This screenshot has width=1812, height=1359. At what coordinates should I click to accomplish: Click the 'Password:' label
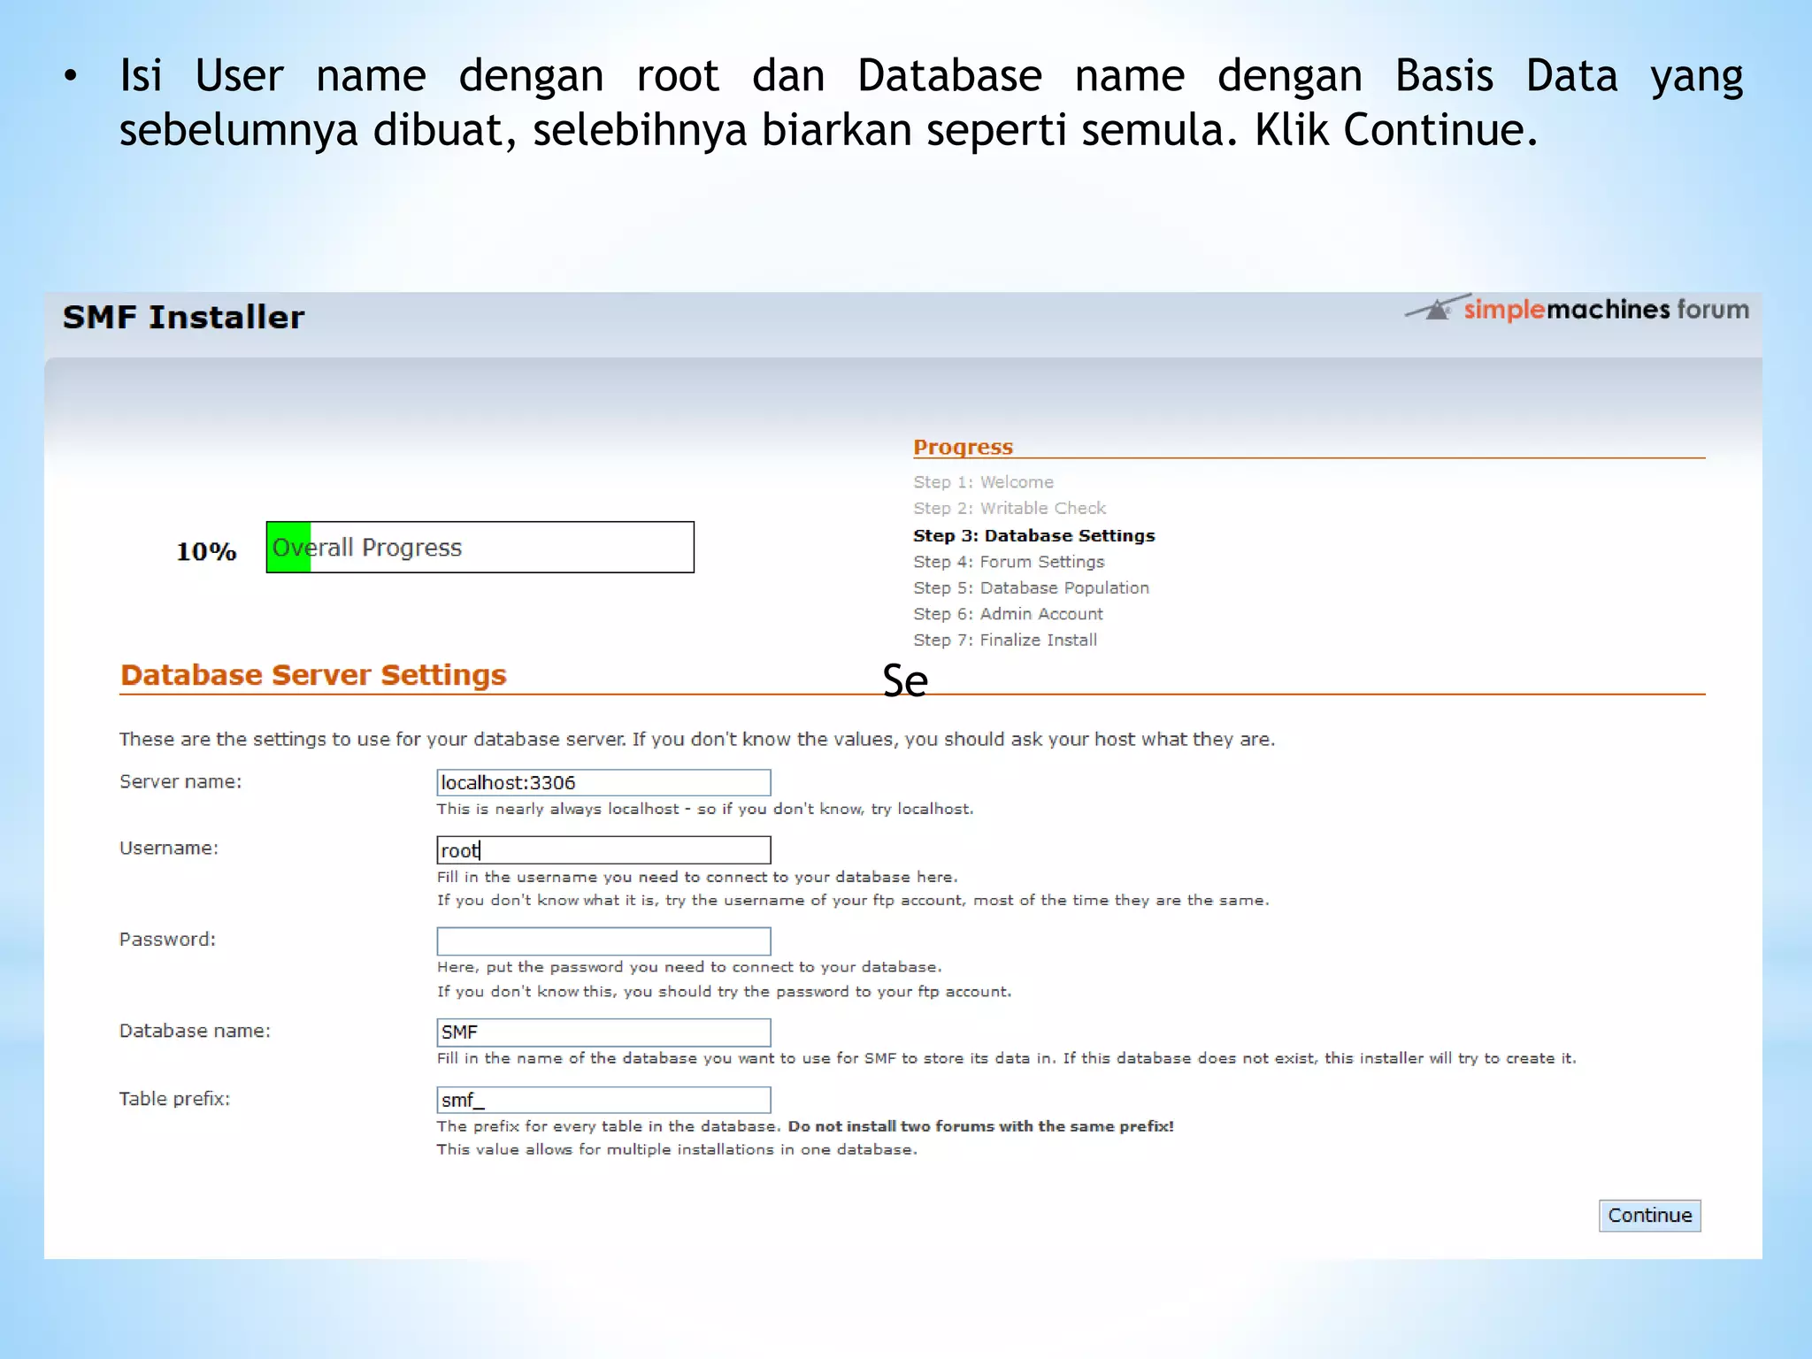tap(167, 940)
